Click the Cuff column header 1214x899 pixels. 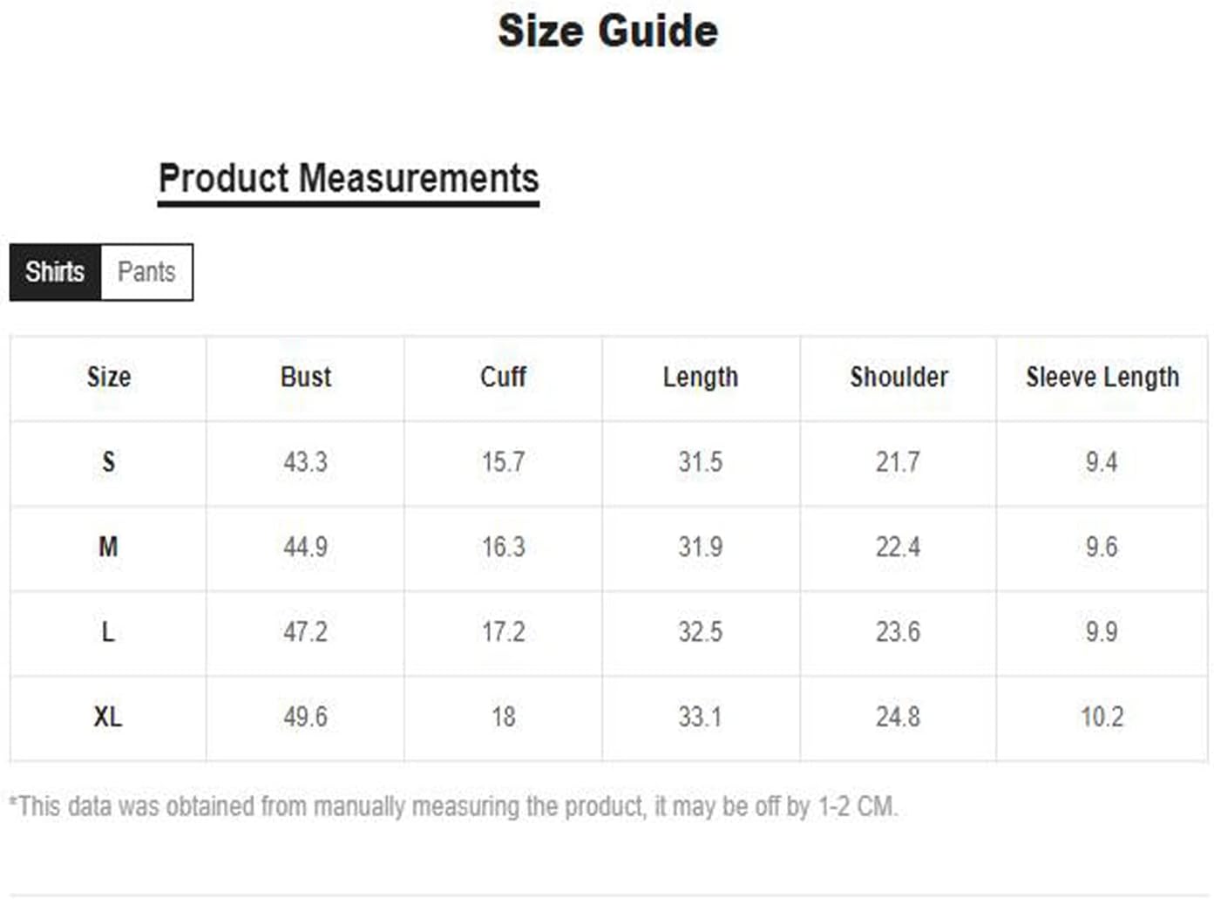tap(503, 377)
